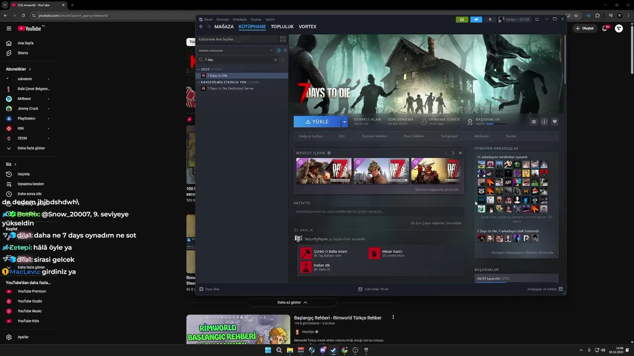Switch to Kütüphane tab
The height and width of the screenshot is (356, 634).
pos(252,27)
